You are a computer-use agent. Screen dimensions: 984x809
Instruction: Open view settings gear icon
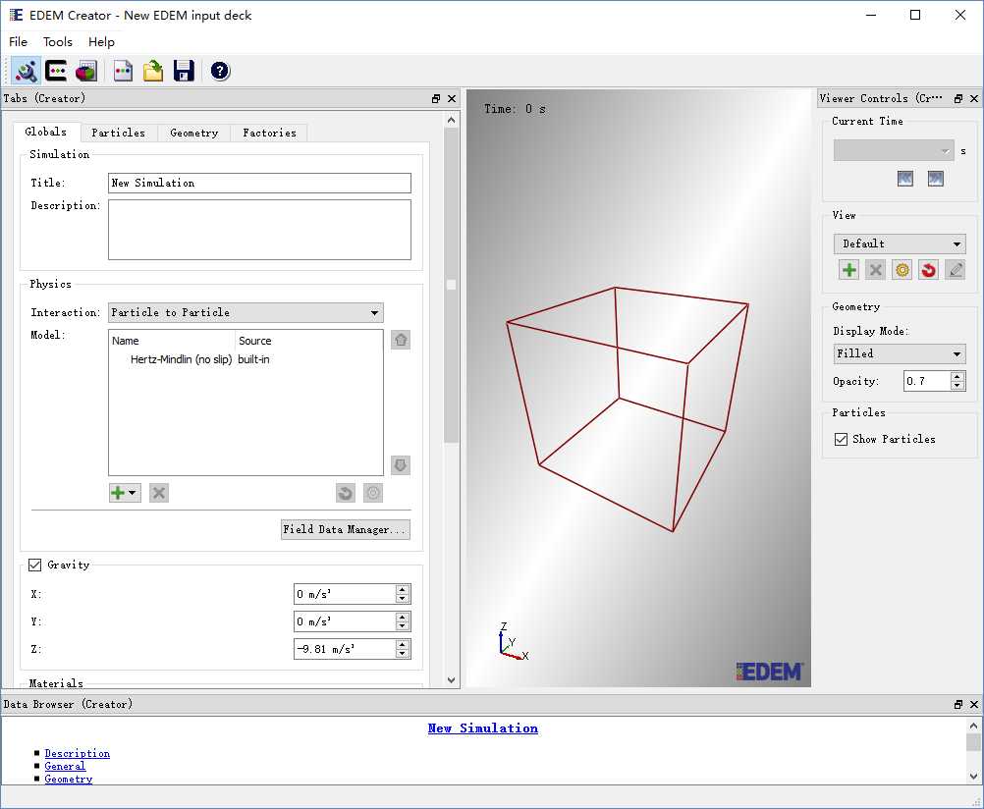pyautogui.click(x=902, y=270)
